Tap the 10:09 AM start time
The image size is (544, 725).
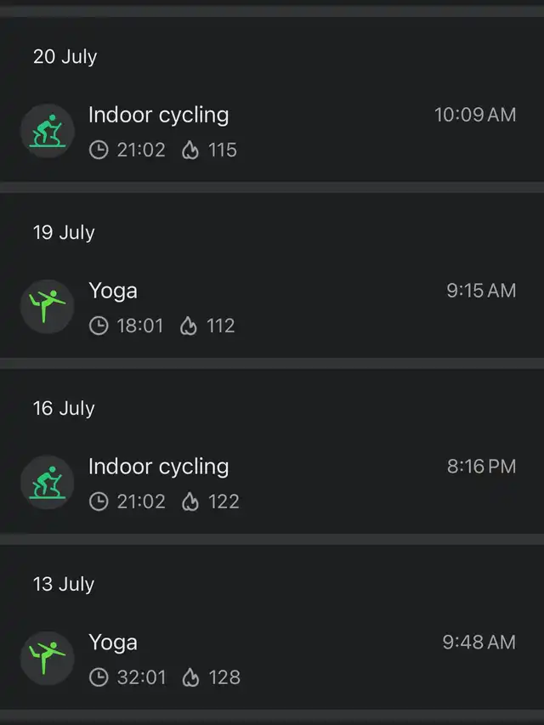coord(475,115)
